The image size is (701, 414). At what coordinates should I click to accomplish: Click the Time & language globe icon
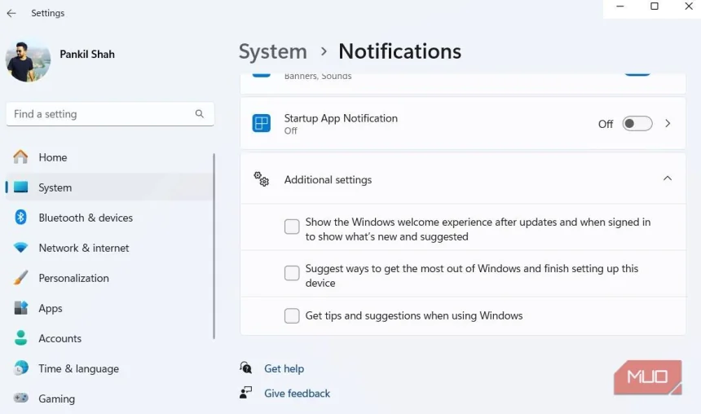point(21,368)
